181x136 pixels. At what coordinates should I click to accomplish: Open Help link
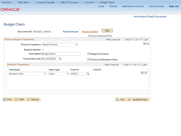151,17
